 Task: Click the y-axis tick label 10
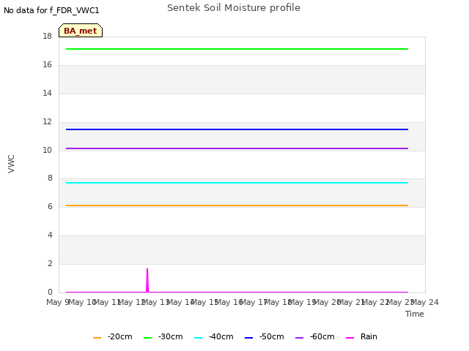pos(47,150)
